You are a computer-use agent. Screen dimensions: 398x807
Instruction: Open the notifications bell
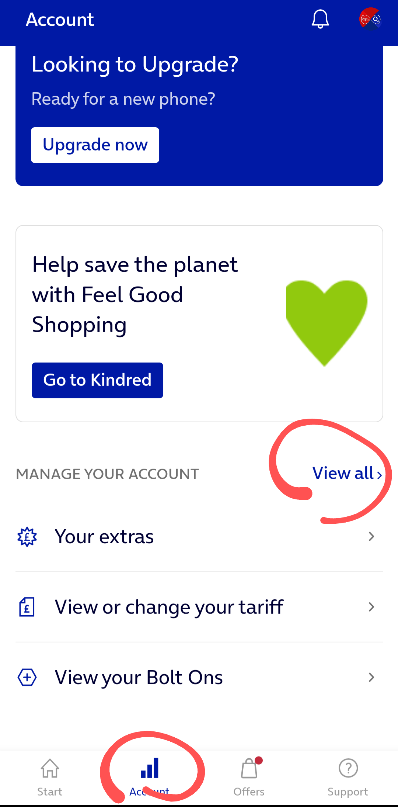(x=320, y=19)
